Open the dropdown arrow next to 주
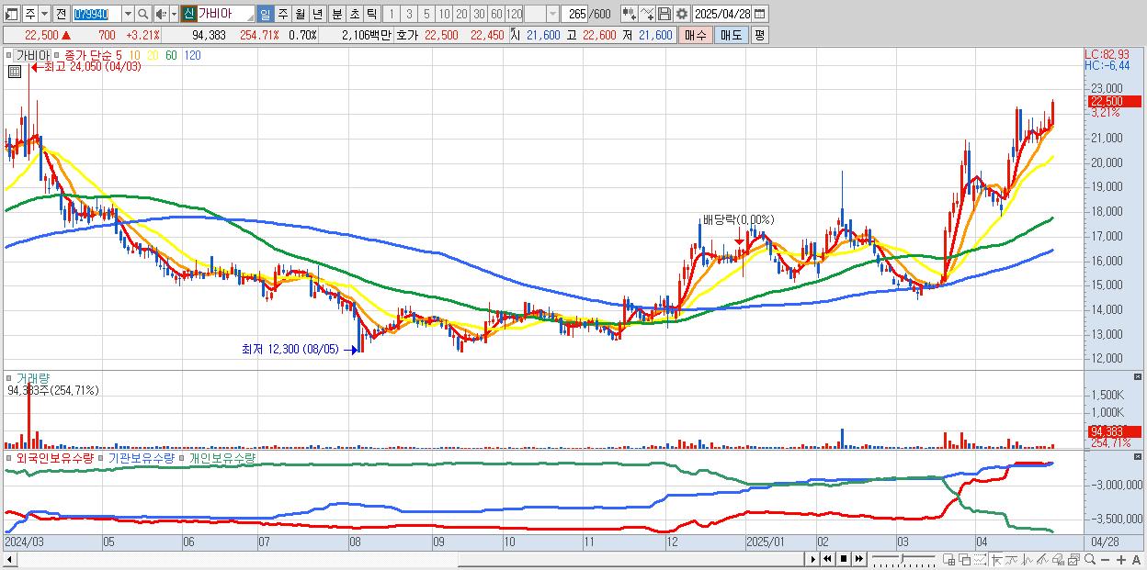Screen dimensions: 1147x570 [44, 14]
